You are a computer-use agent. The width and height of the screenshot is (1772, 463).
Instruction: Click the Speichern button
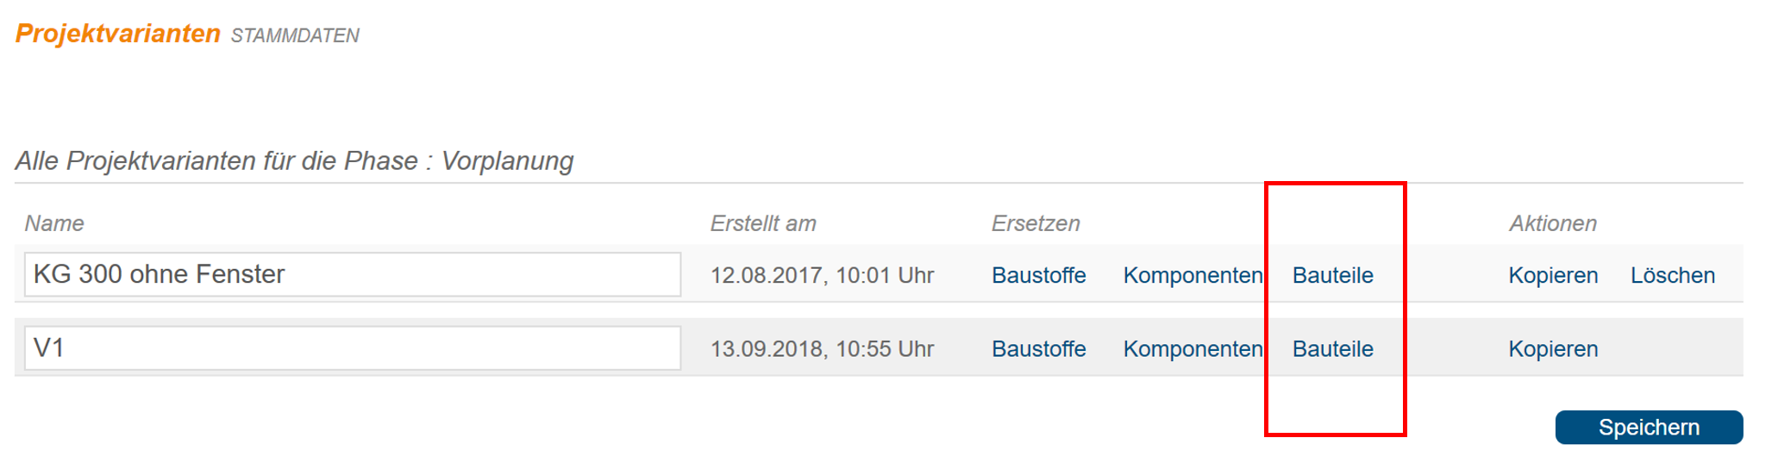click(x=1649, y=428)
